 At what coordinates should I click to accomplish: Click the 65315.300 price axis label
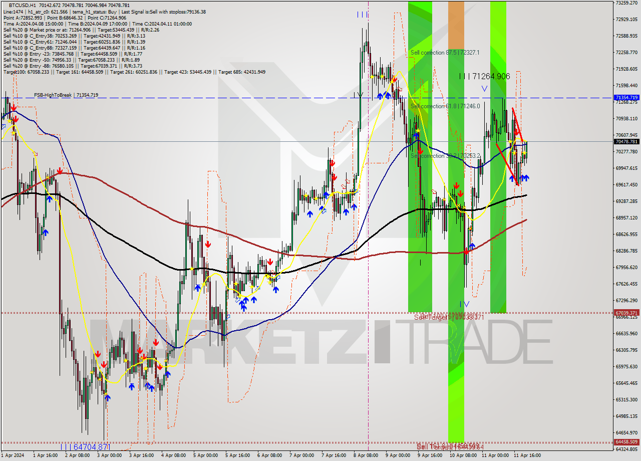pyautogui.click(x=626, y=400)
